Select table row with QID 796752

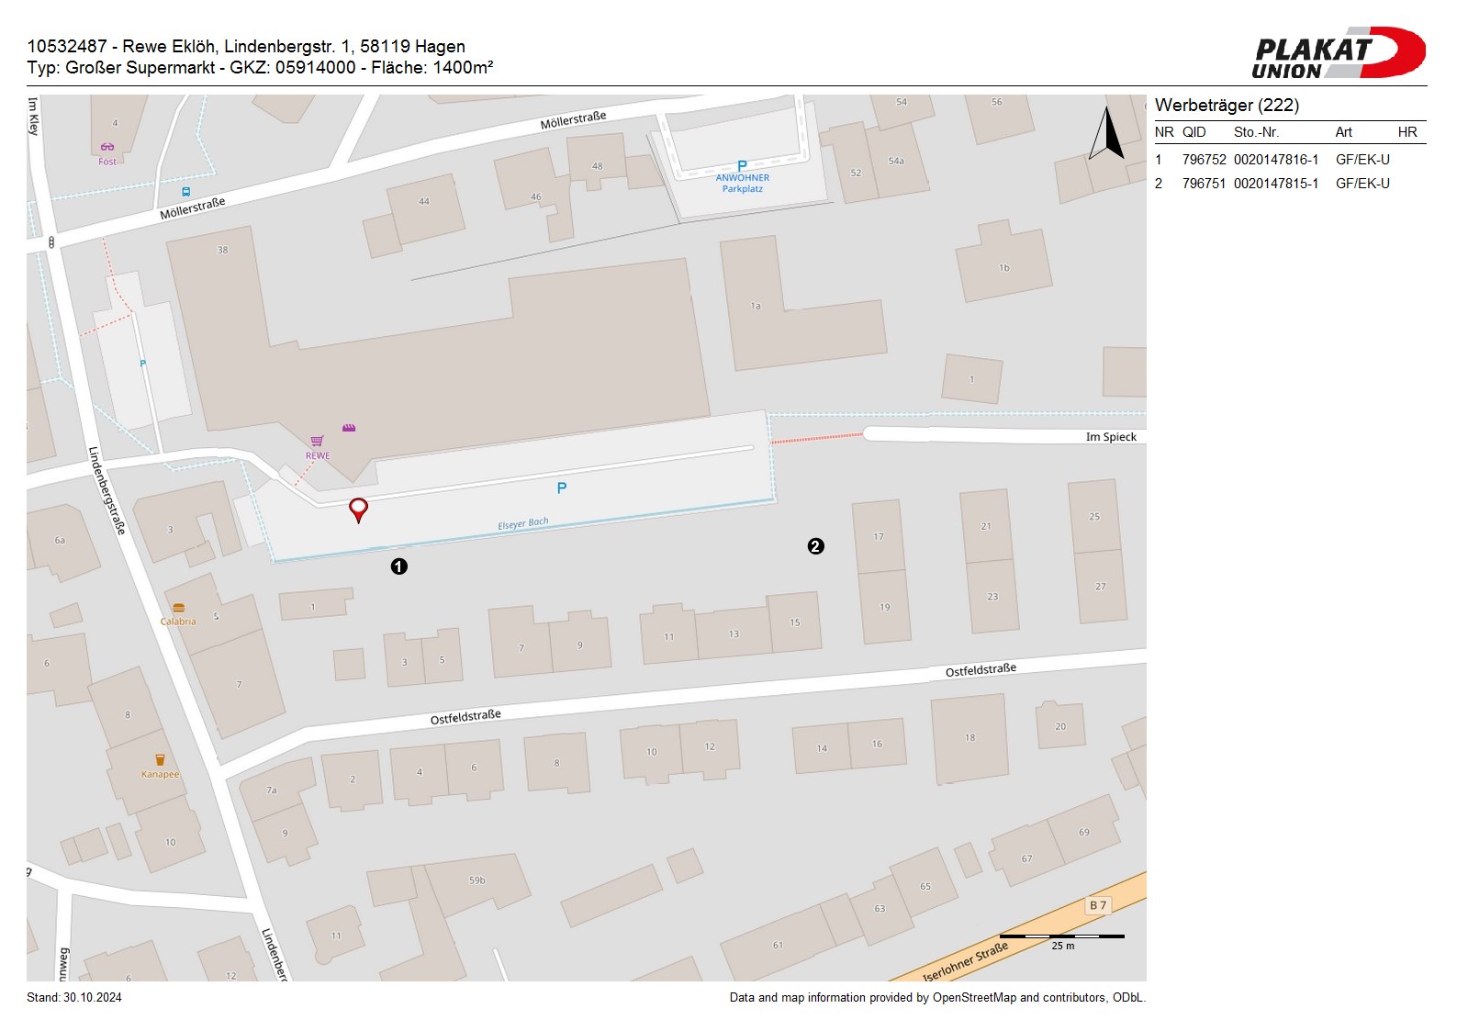tap(1289, 160)
